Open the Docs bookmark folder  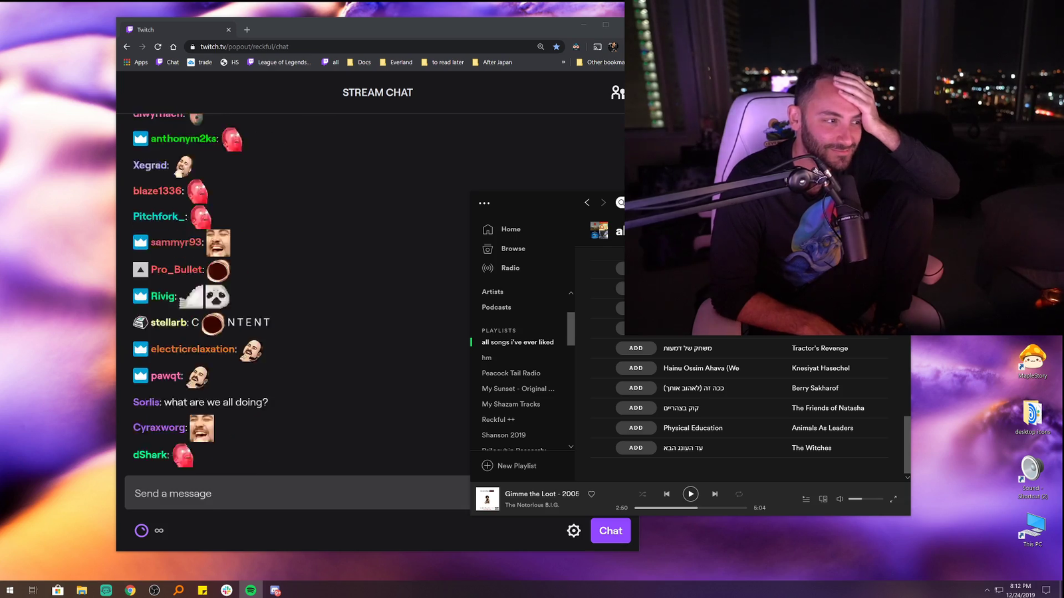pos(359,62)
